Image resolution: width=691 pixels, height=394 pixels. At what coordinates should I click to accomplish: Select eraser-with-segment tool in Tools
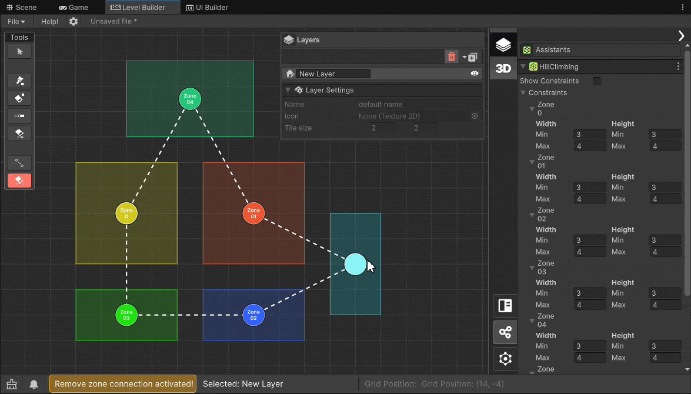(x=19, y=133)
